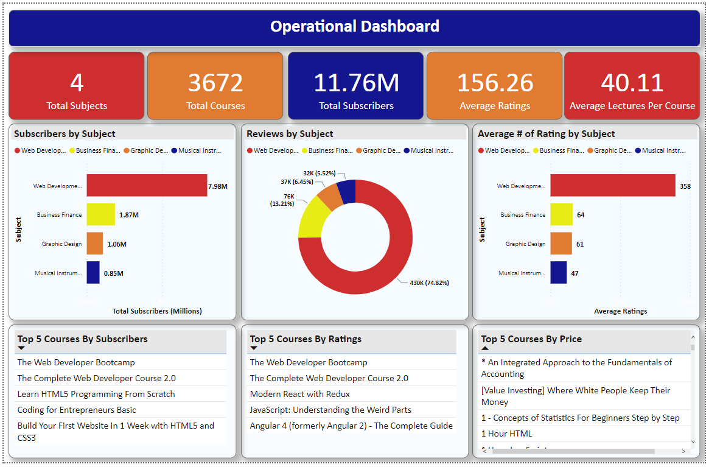Click the Total Subjects card showing 4
Screen dimensions: 709x467
[x=77, y=86]
